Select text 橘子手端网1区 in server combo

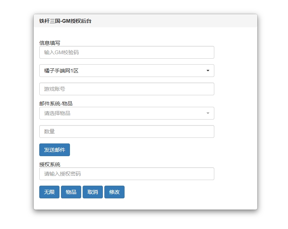pyautogui.click(x=61, y=71)
